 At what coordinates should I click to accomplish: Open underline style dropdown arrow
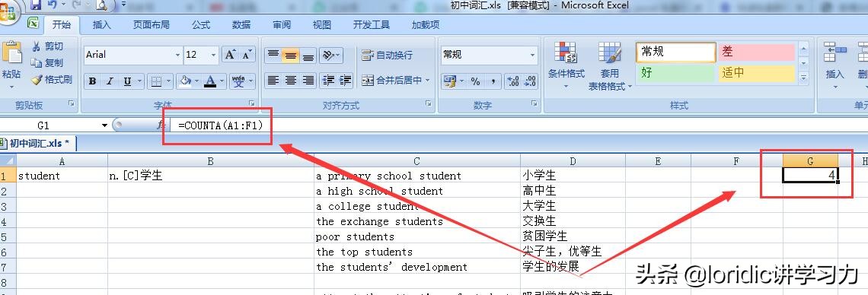pyautogui.click(x=139, y=81)
